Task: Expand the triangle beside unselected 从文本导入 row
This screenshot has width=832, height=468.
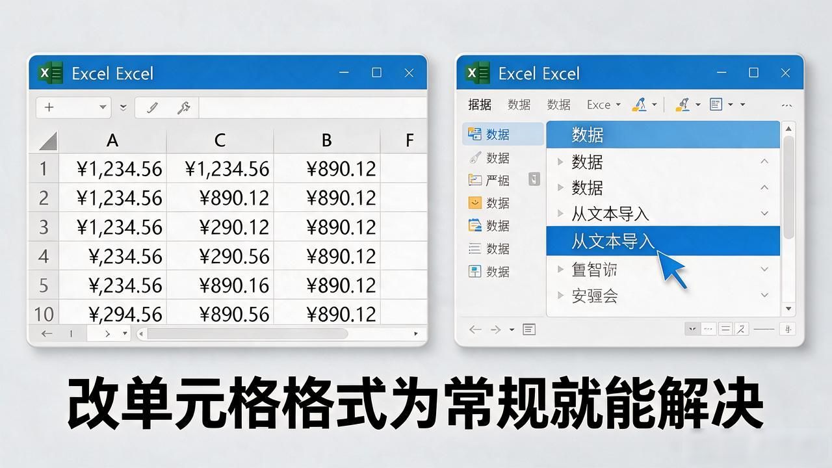Action: pyautogui.click(x=561, y=214)
